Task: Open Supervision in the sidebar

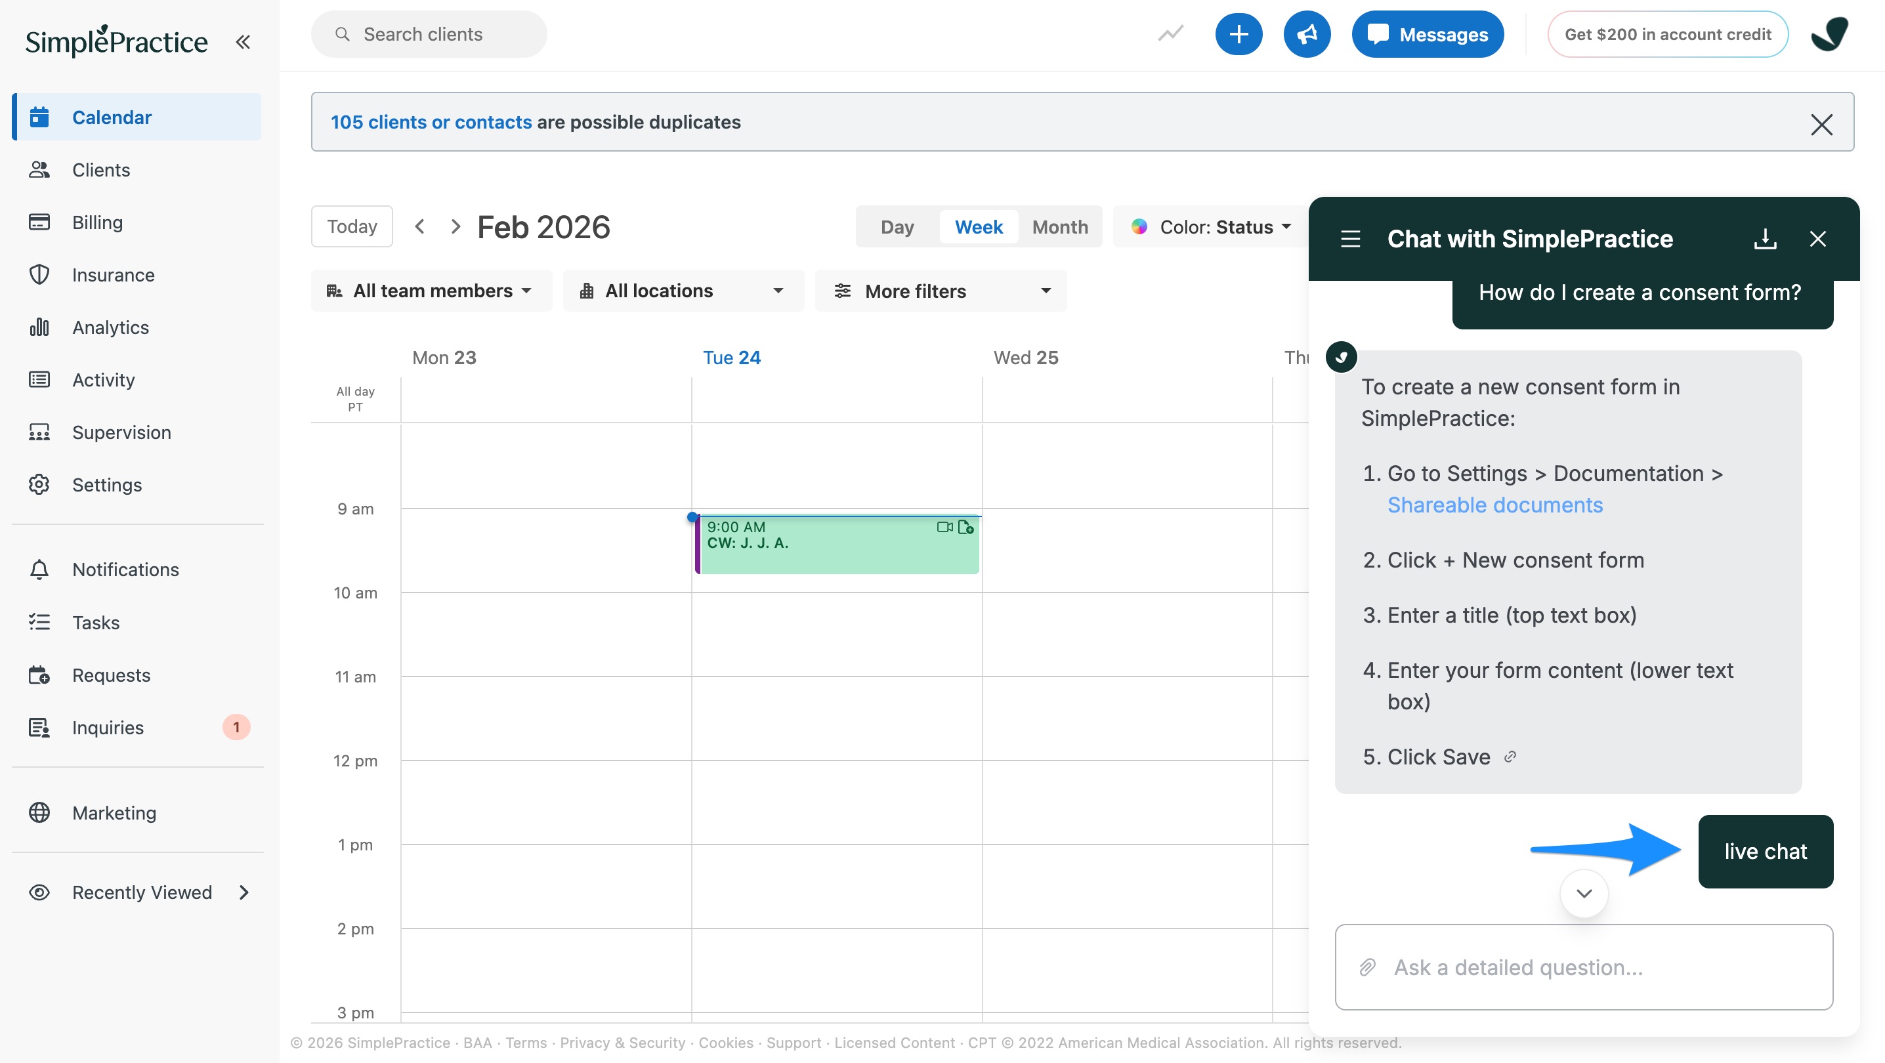Action: point(137,432)
